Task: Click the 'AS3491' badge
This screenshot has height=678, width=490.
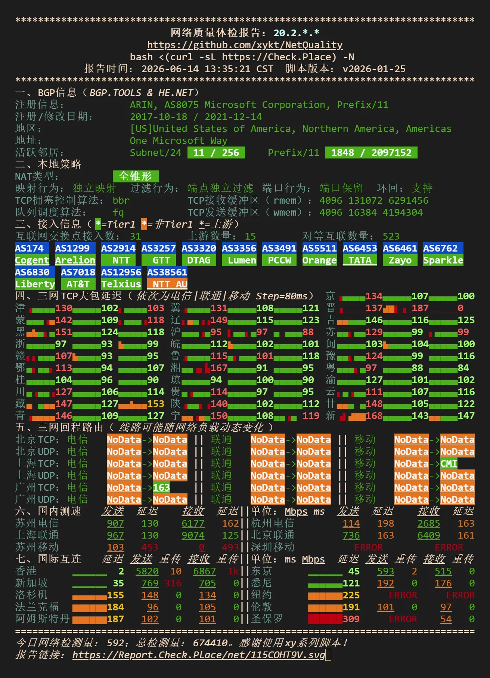Action: pos(279,248)
